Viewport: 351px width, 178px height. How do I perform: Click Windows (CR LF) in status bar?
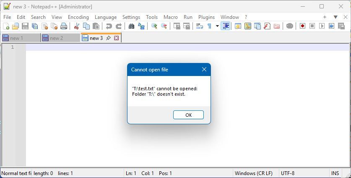coord(254,173)
